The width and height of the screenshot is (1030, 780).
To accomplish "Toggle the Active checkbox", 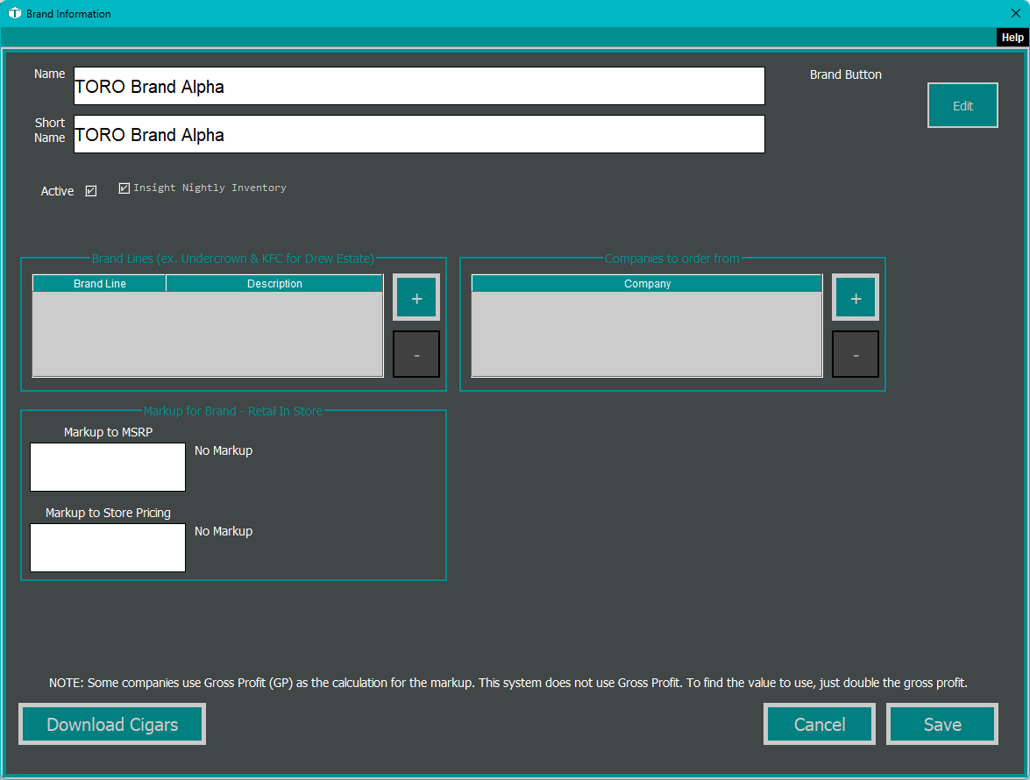I will coord(90,191).
